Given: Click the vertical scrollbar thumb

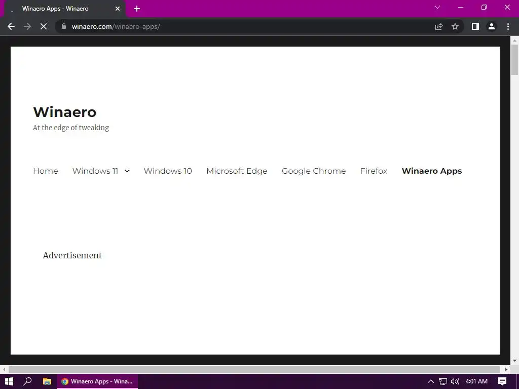Looking at the screenshot, I should pyautogui.click(x=514, y=60).
